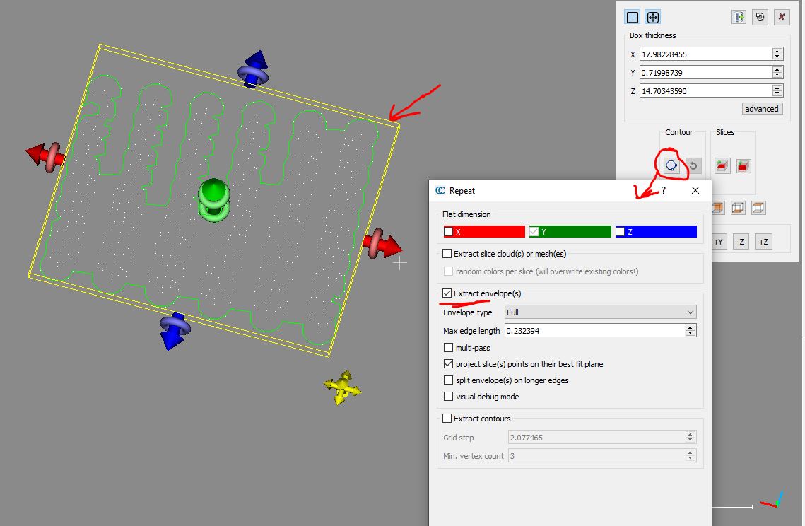Close the cross section tool with red X

781,18
